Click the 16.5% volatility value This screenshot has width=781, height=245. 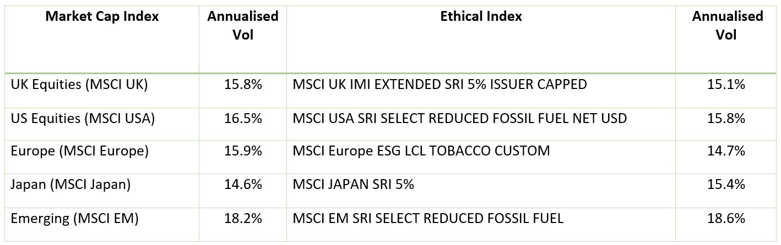point(243,118)
